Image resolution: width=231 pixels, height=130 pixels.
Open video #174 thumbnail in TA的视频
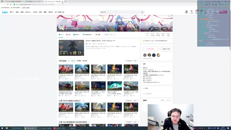[66, 69]
